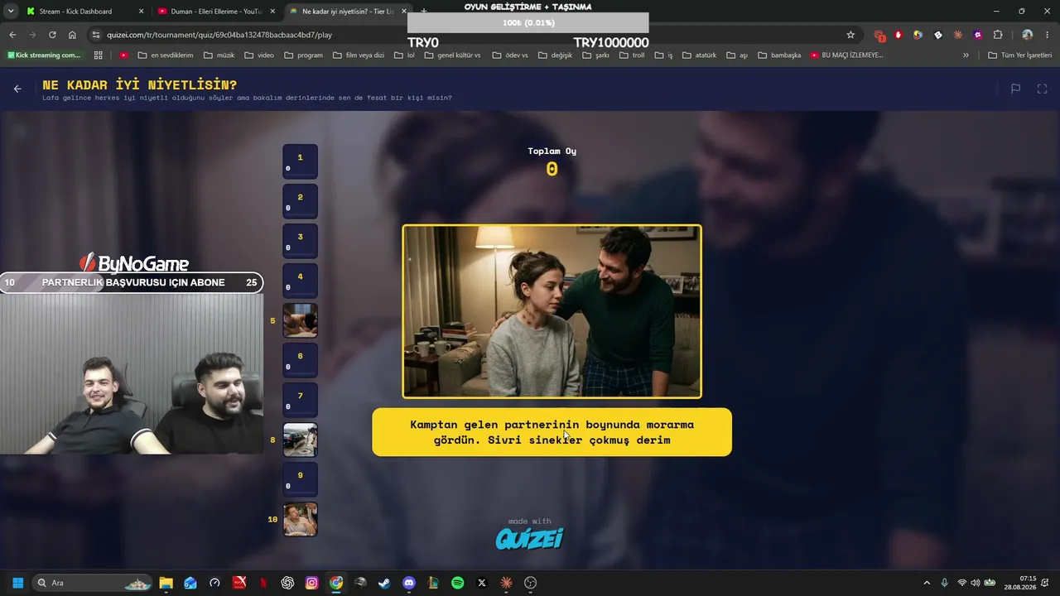Select tier slot number 3
This screenshot has height=596, width=1060.
(300, 241)
